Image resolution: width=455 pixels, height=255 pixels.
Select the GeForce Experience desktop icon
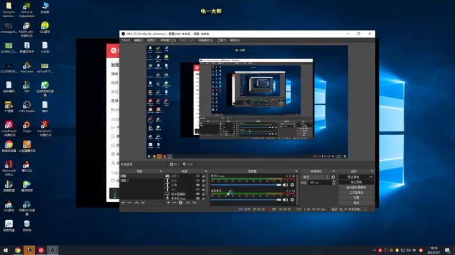tap(27, 10)
